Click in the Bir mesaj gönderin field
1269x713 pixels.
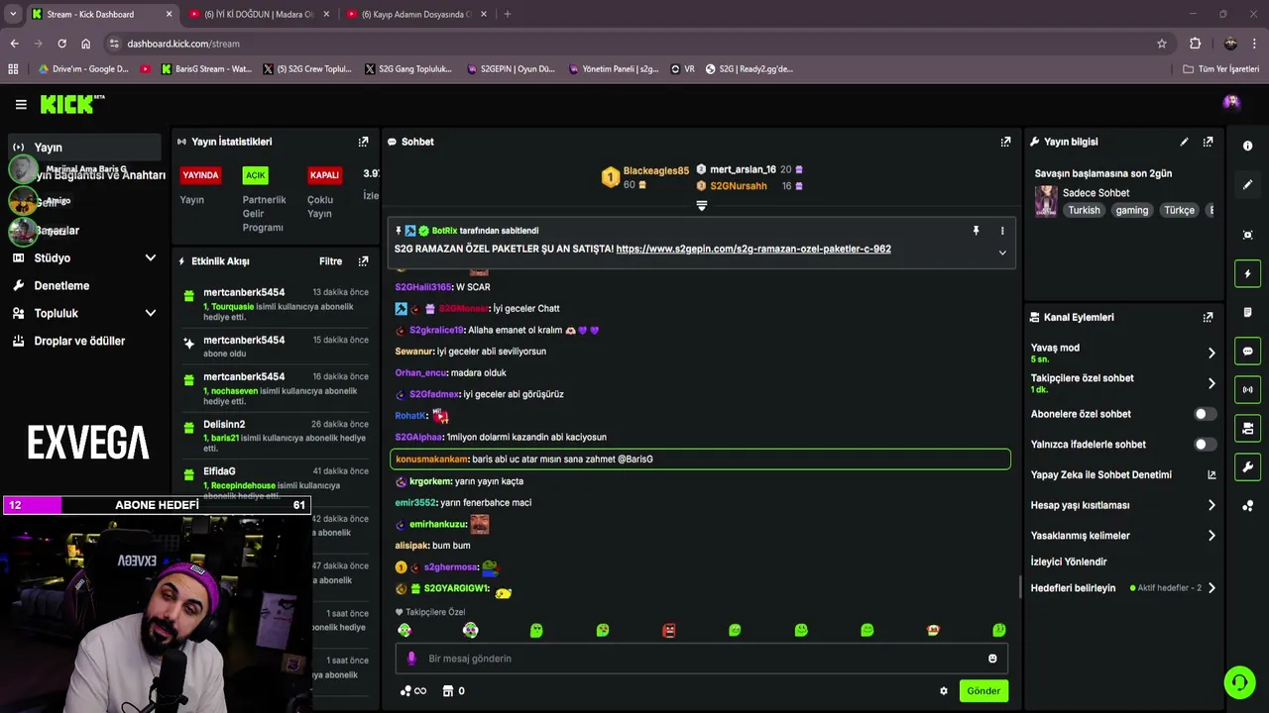(x=702, y=659)
